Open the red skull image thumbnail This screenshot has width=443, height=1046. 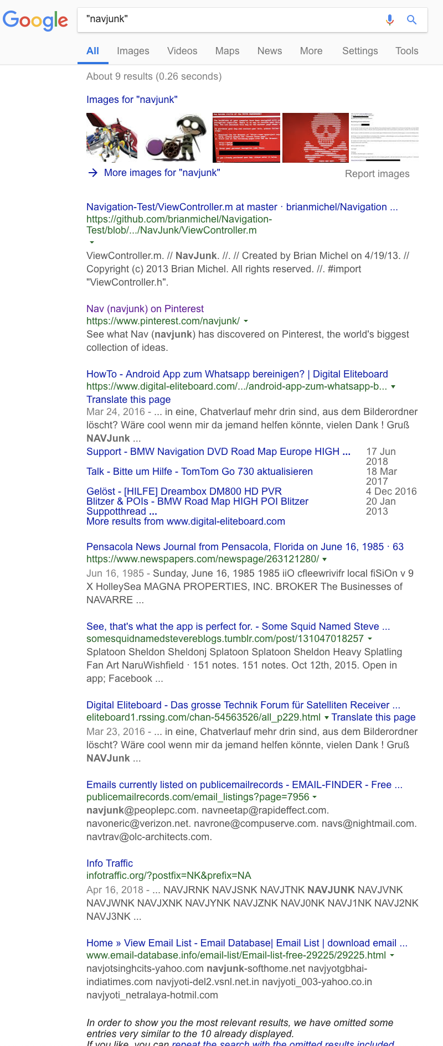coord(315,138)
